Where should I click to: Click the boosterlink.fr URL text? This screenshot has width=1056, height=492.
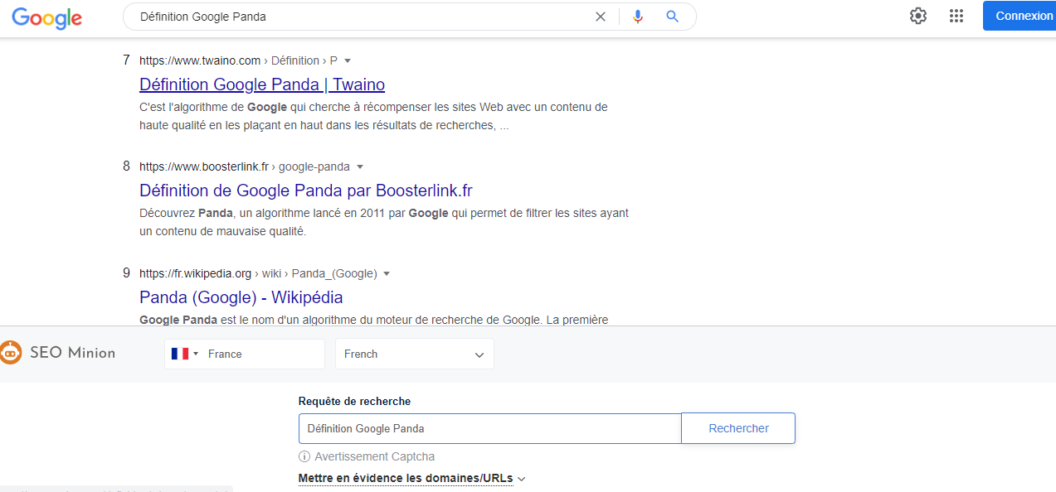(x=204, y=166)
